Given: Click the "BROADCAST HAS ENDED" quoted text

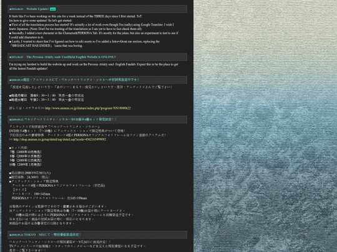Looking at the screenshot, I should [31, 45].
